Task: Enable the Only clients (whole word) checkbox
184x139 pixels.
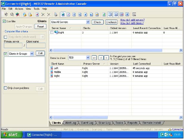Action: coord(5,37)
